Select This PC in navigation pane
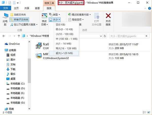This screenshot has height=115, width=152. click(x=10, y=50)
